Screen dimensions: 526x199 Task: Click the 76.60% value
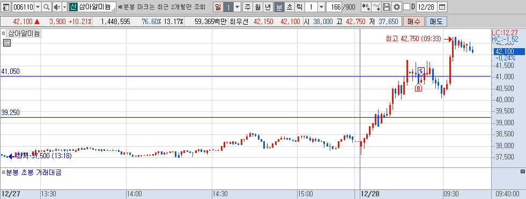151,22
